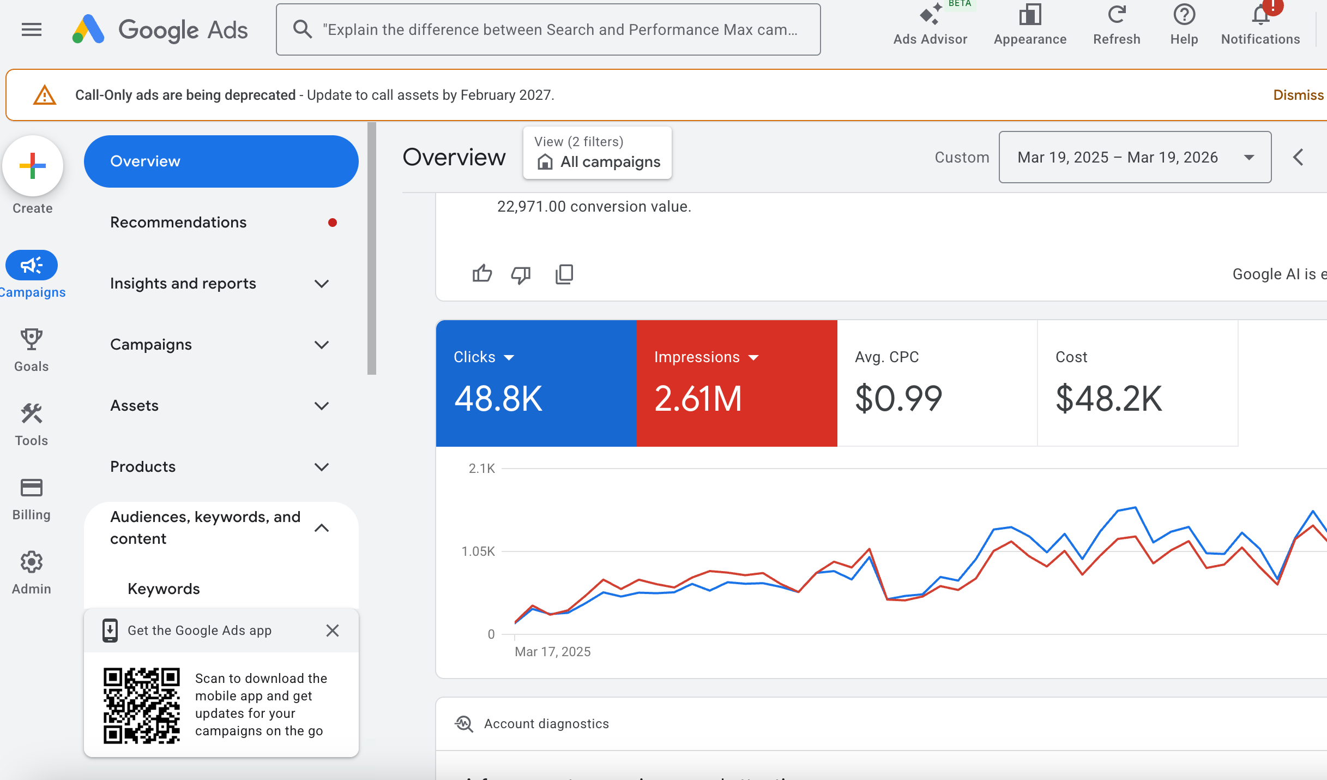This screenshot has height=780, width=1327.
Task: Open the Tools section in sidebar
Action: click(x=32, y=424)
